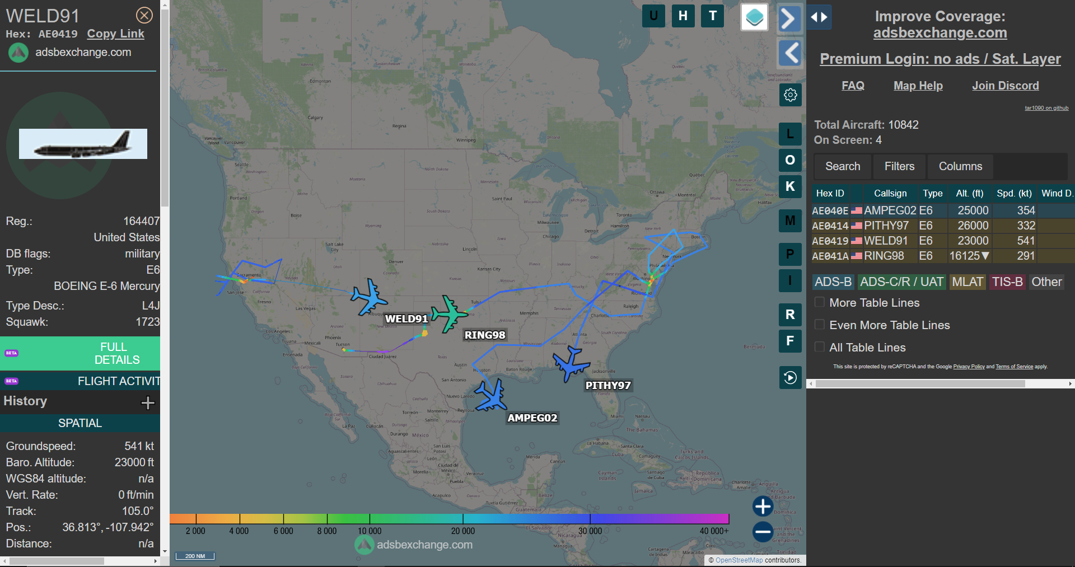The image size is (1075, 567).
Task: Open FLIGHT ACTIVITY beta button
Action: [80, 381]
